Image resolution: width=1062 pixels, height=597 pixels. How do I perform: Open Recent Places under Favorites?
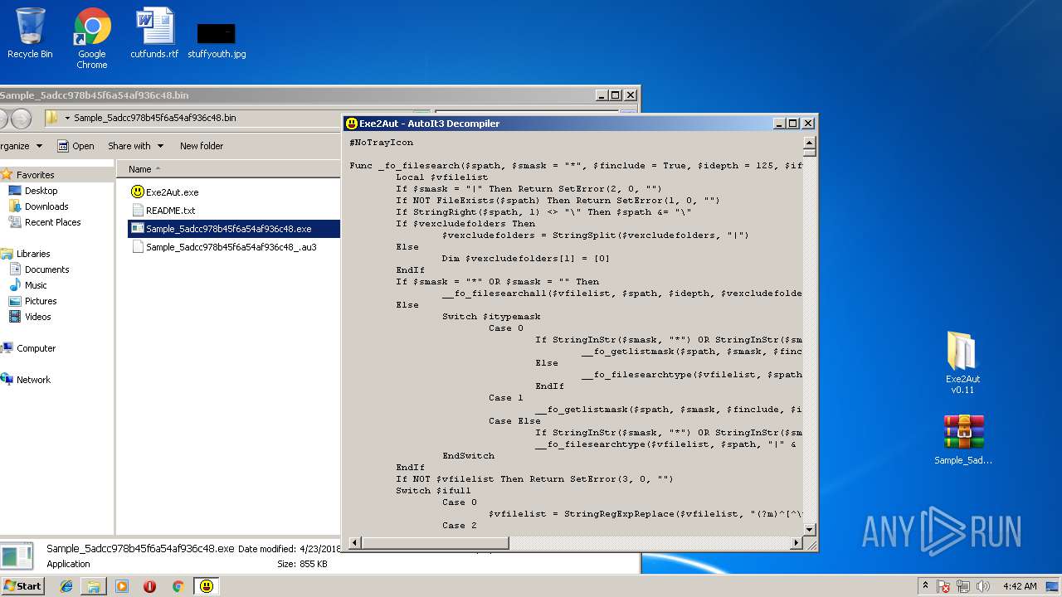pos(52,222)
